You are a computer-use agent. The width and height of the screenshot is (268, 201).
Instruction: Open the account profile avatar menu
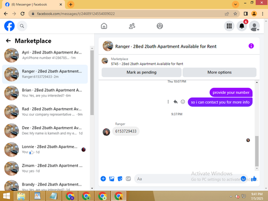click(x=254, y=26)
